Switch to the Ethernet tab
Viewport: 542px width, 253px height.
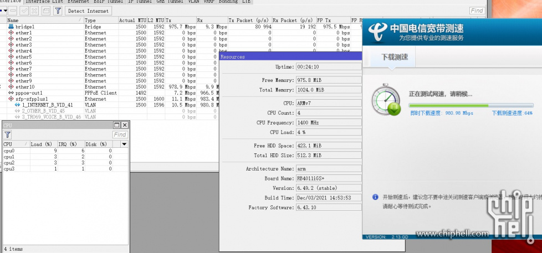point(78,2)
